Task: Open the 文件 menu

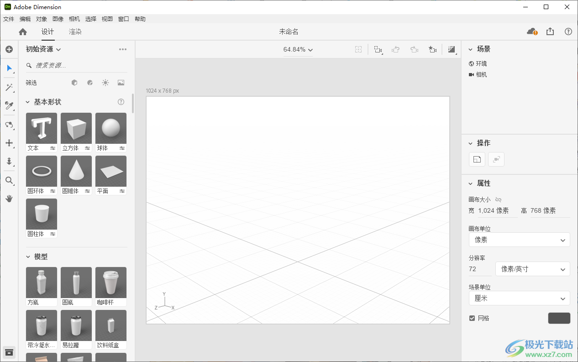Action: tap(9, 19)
